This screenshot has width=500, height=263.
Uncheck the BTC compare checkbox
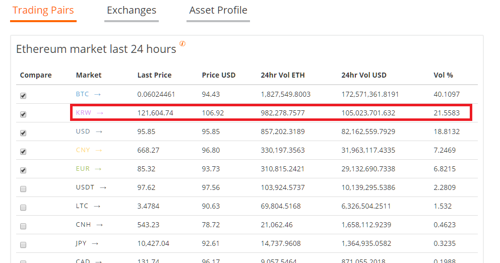pyautogui.click(x=23, y=96)
